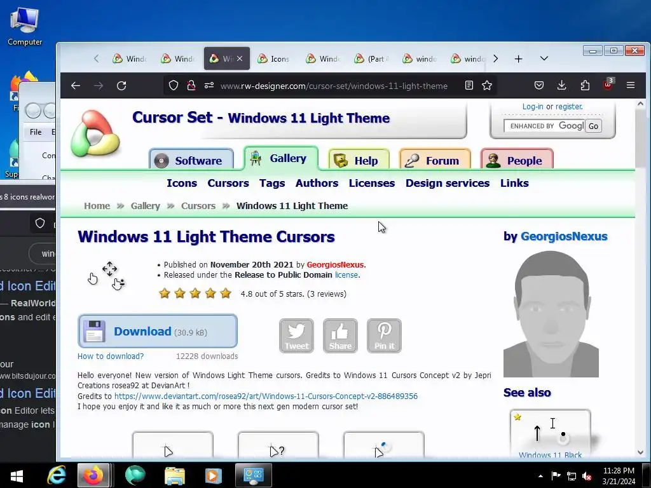Open Links submenu item
Image resolution: width=651 pixels, height=488 pixels.
(x=514, y=183)
